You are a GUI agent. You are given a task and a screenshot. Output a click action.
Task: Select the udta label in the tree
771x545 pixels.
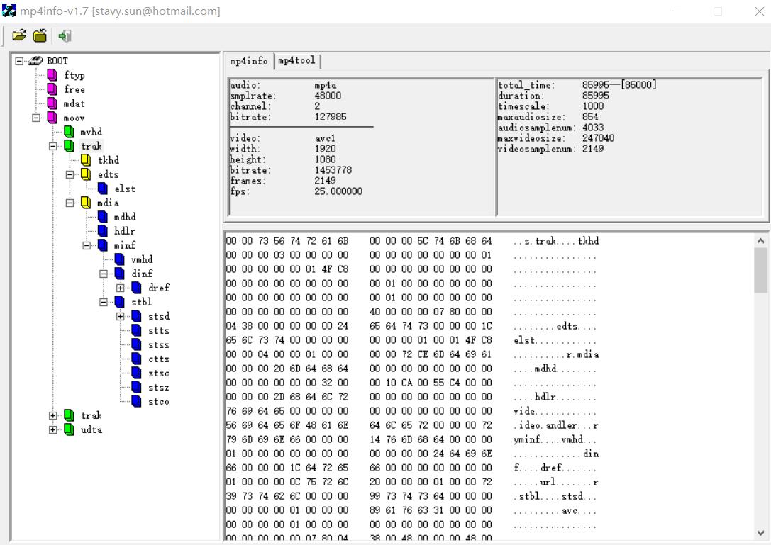pyautogui.click(x=91, y=429)
